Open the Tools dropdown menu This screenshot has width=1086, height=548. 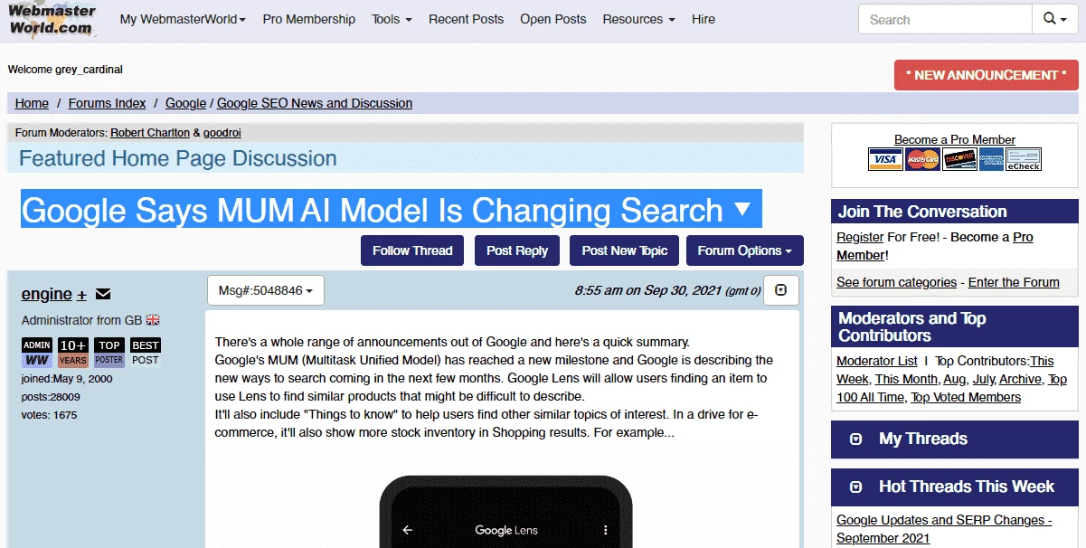392,19
